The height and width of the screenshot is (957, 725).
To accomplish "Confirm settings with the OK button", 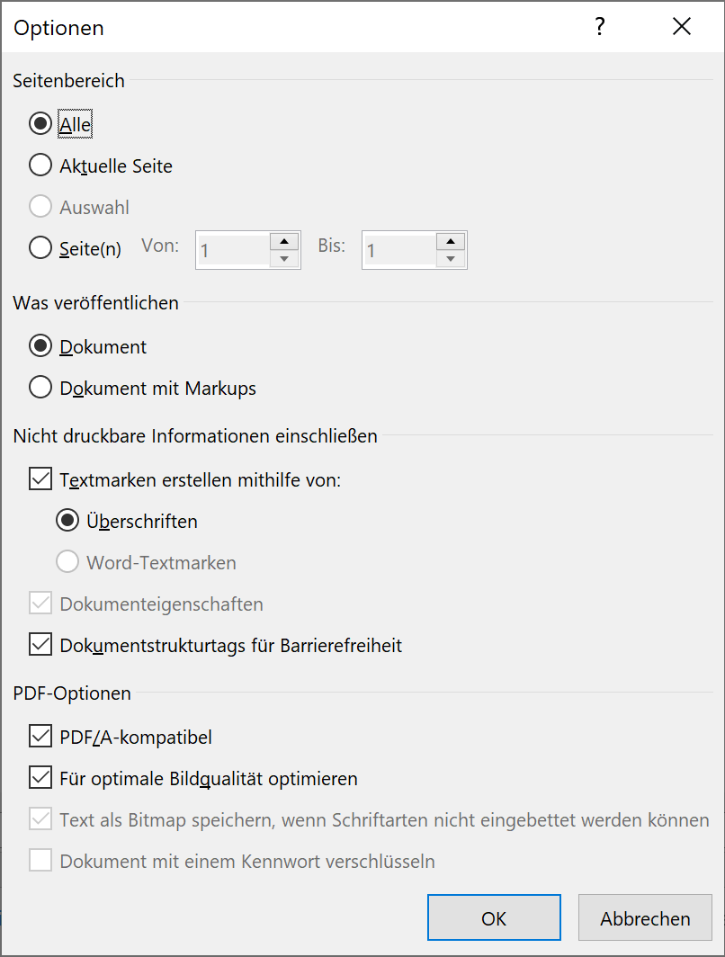I will click(494, 918).
